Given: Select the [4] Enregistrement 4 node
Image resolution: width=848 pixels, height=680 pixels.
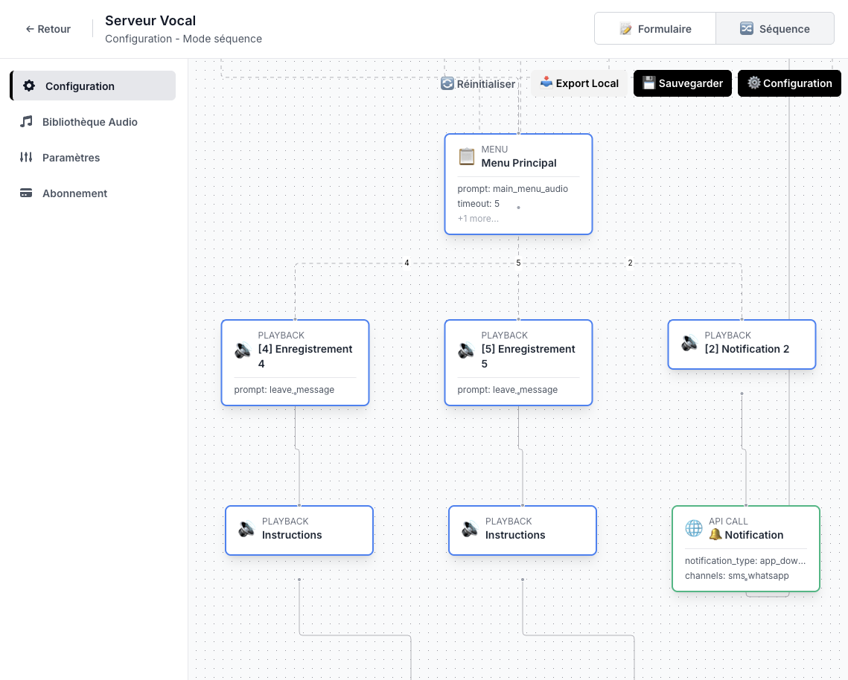Looking at the screenshot, I should click(x=295, y=363).
